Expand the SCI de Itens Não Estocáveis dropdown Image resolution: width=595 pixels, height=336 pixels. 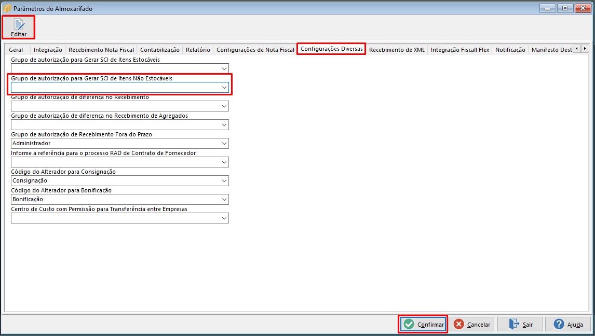click(224, 88)
